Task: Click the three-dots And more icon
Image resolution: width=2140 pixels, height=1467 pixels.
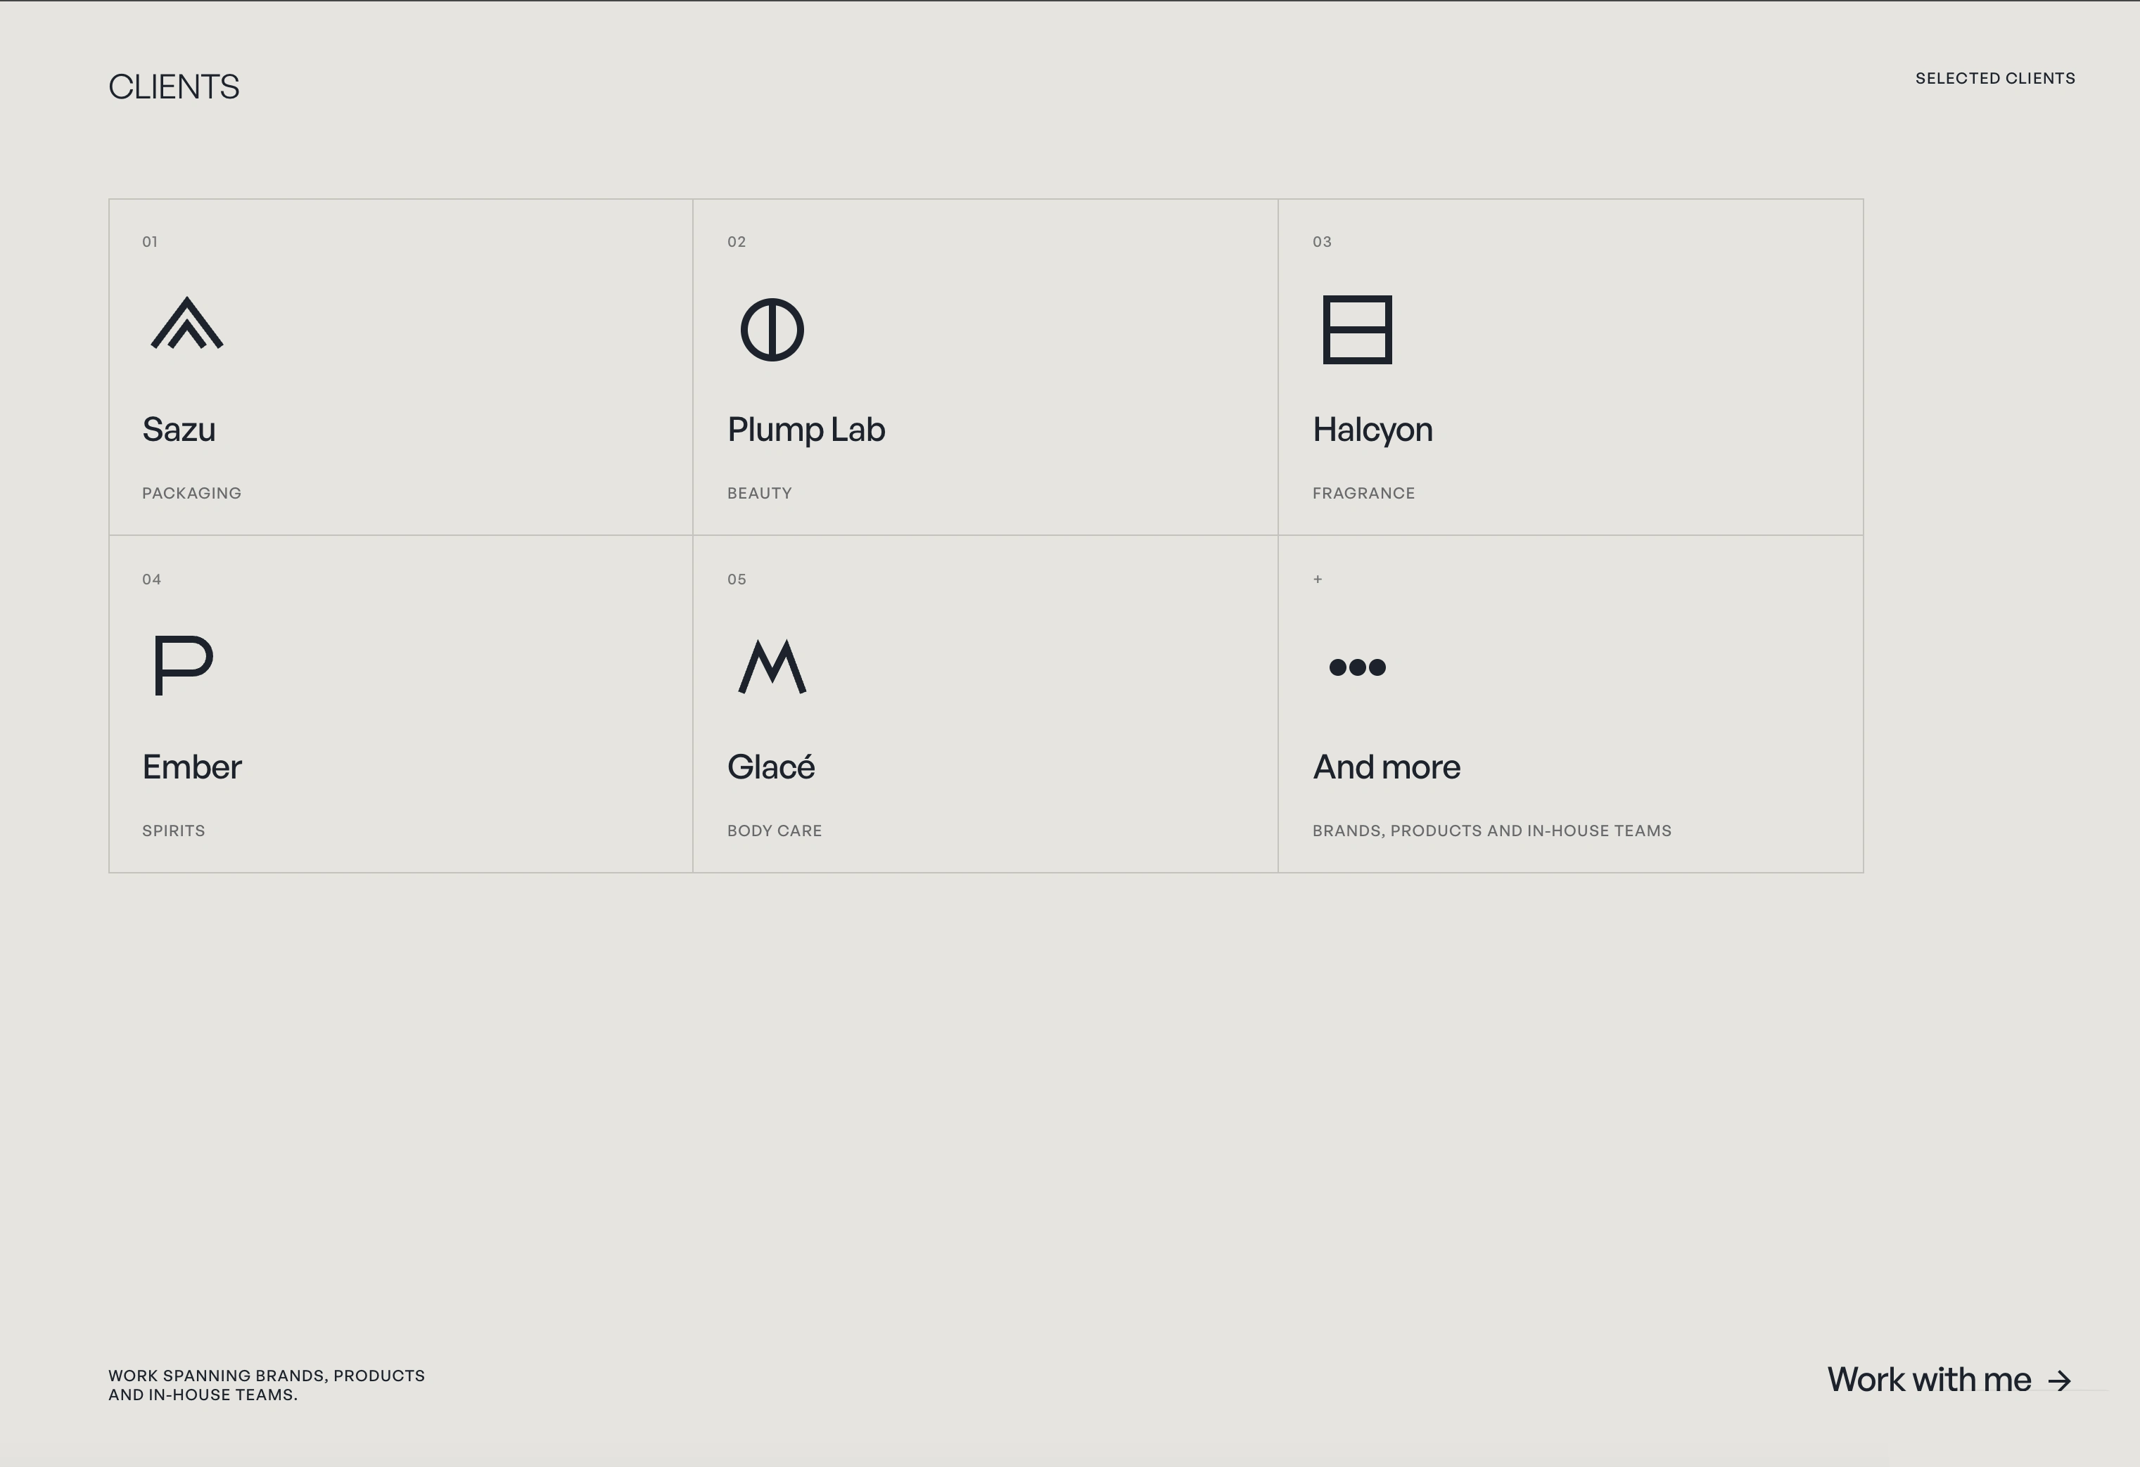Action: tap(1357, 667)
